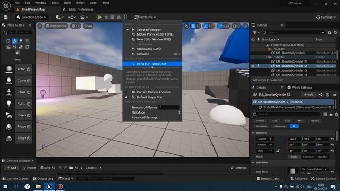This screenshot has height=191, width=340.
Task: Open the Selection Mode dropdown
Action: [32, 17]
